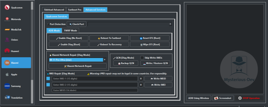Click tools icon on Xiaomi Network Repair
268x107 pixels.
(65, 66)
